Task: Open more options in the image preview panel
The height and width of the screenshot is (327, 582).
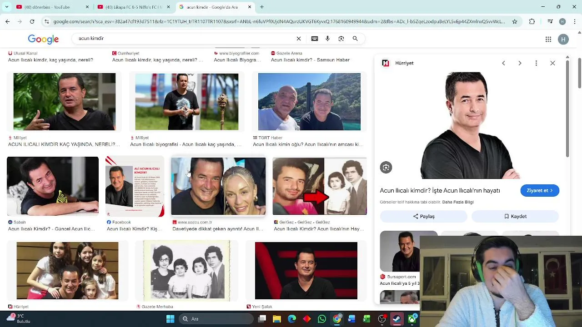Action: point(536,63)
